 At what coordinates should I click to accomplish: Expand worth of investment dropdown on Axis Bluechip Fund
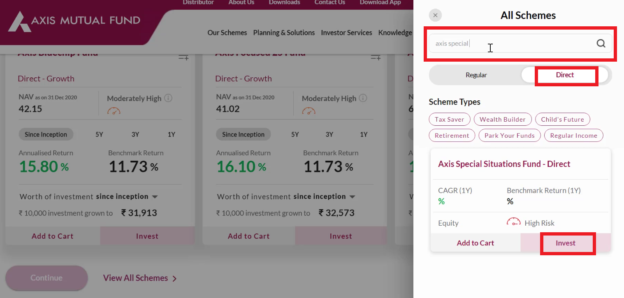[x=155, y=196]
